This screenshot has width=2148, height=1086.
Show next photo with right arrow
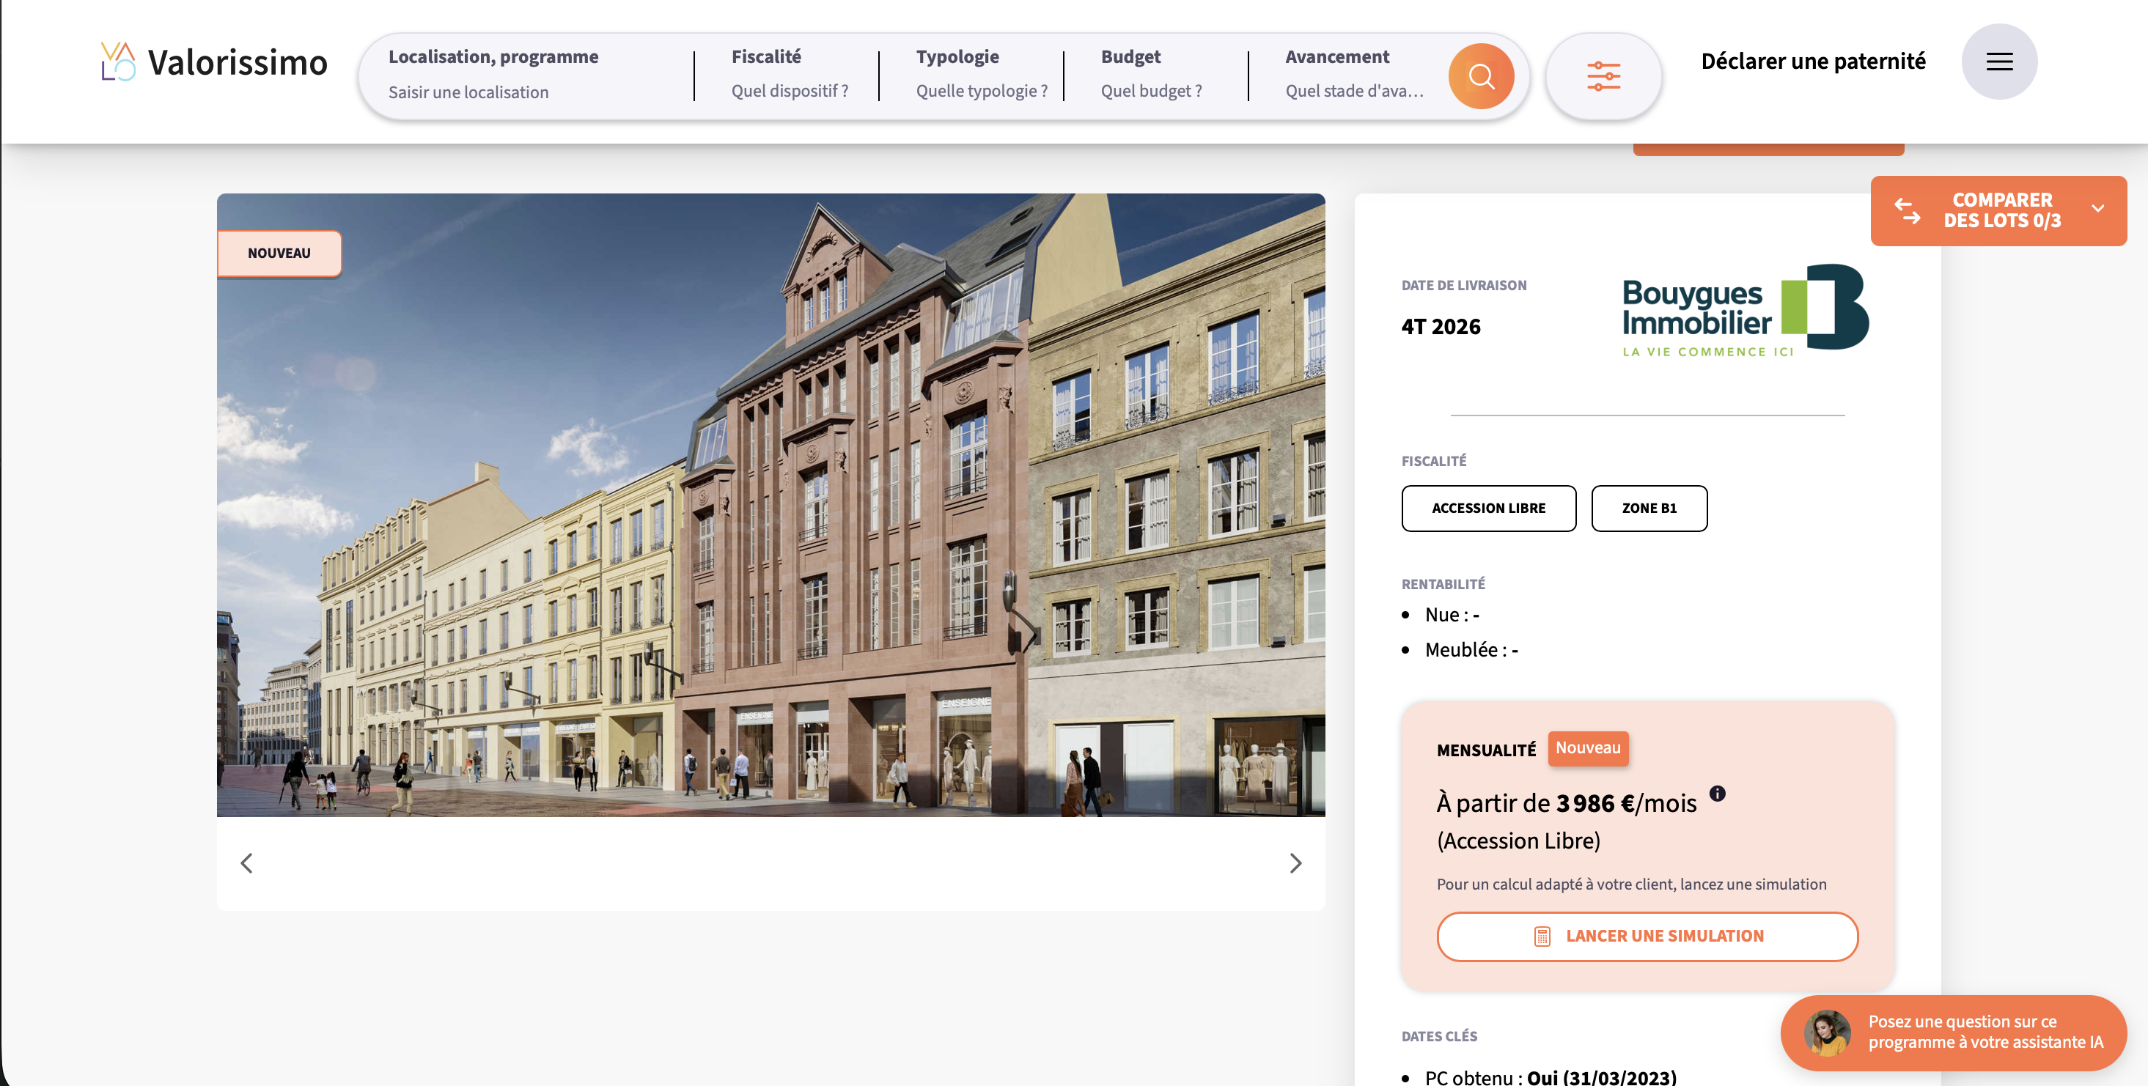point(1294,862)
